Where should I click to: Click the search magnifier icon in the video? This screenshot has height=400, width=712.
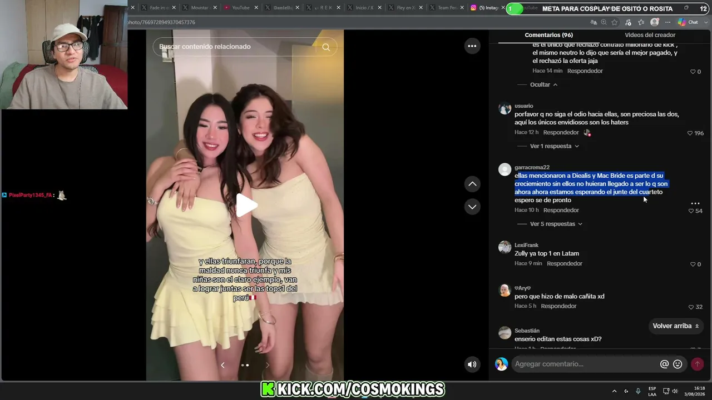pos(326,47)
